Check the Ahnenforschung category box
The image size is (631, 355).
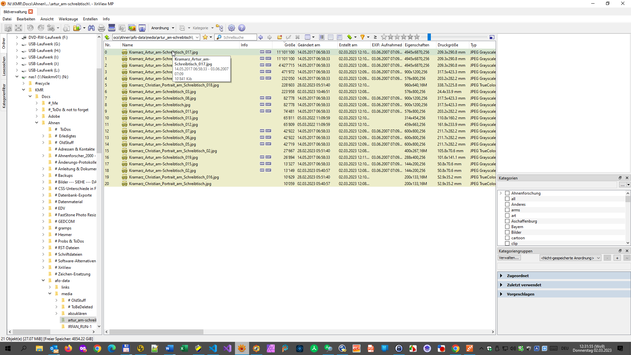coord(507,193)
